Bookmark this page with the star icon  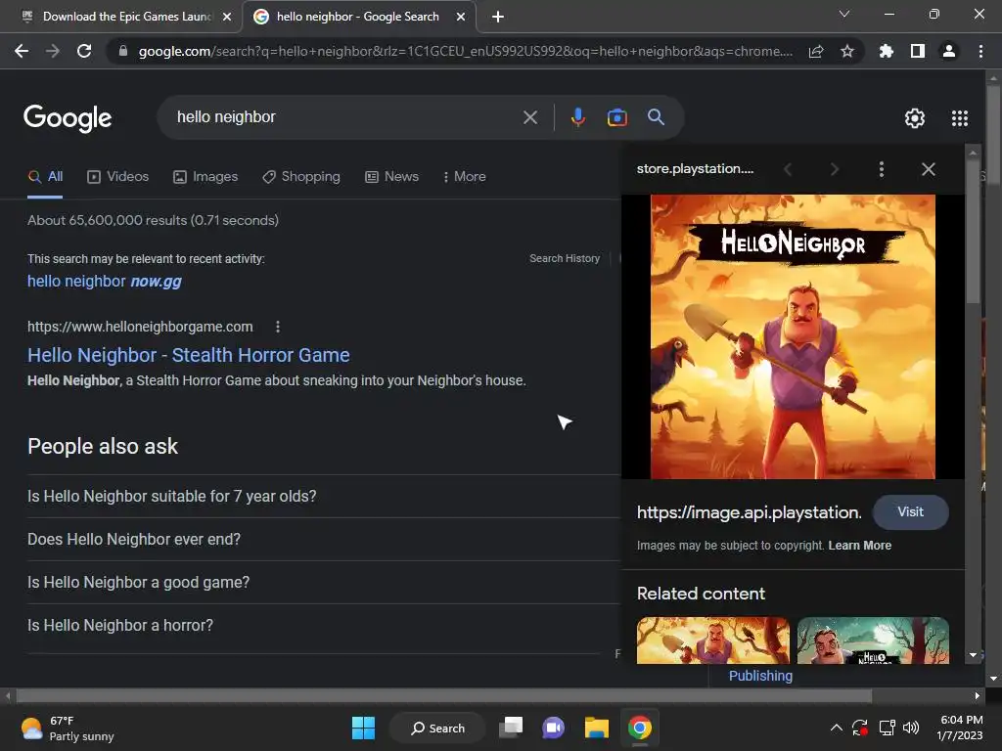(847, 51)
